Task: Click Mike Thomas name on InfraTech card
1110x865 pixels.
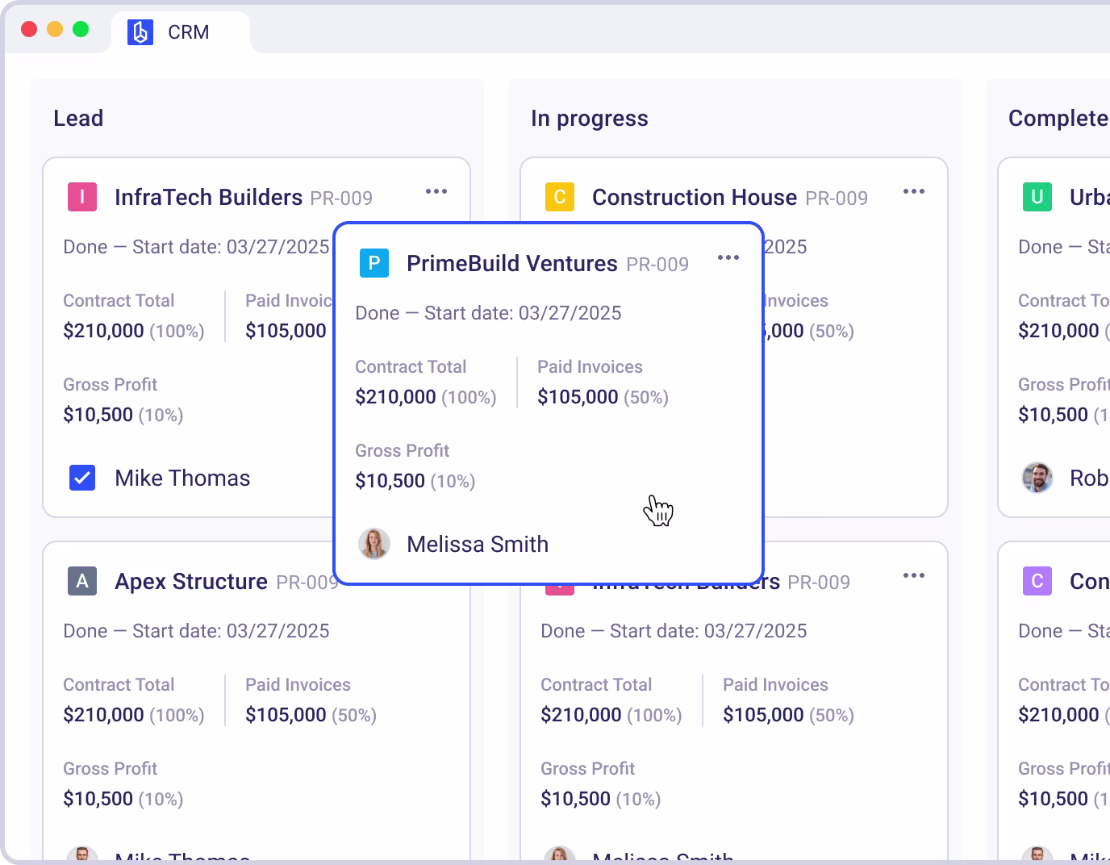Action: pos(182,478)
